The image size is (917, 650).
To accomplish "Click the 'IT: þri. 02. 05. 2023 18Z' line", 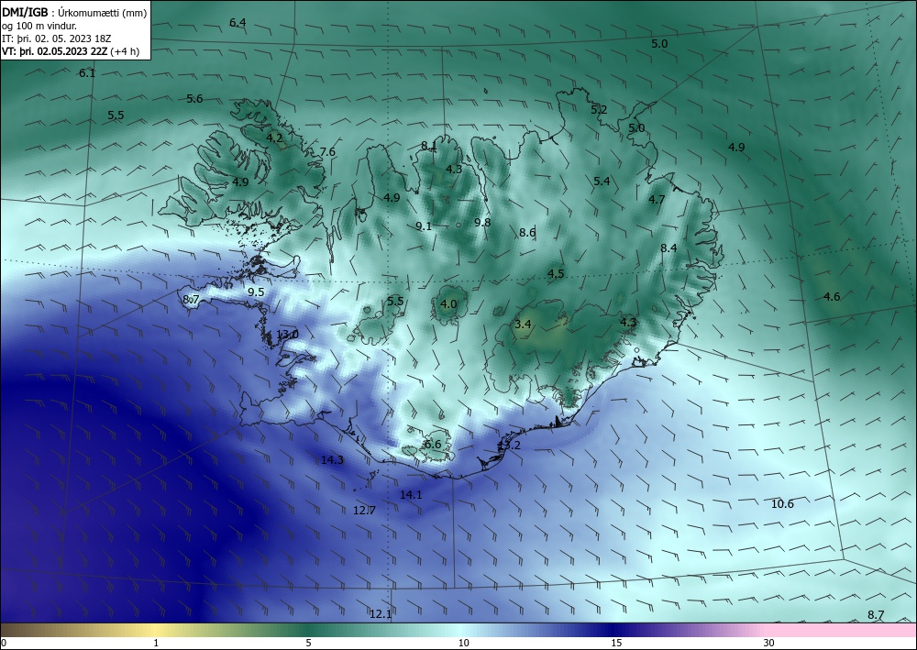I will (56, 39).
